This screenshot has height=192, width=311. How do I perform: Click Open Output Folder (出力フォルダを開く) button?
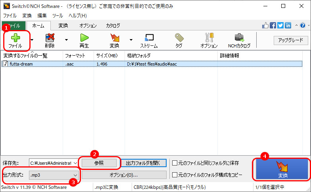tap(143, 163)
